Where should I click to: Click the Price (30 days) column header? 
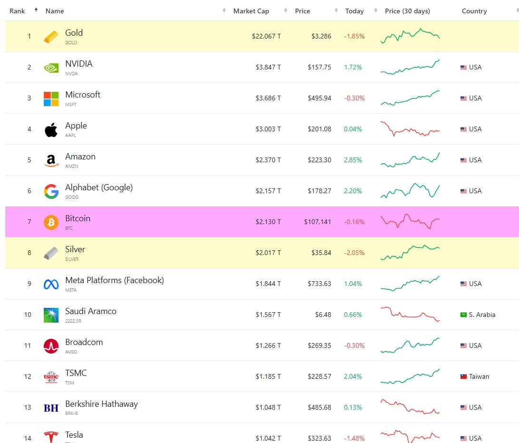pos(408,11)
